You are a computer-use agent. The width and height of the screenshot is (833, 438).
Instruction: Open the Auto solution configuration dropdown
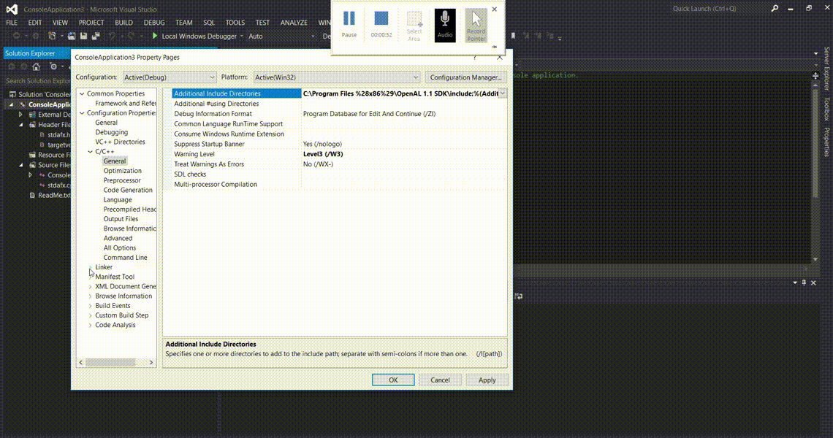pos(281,36)
